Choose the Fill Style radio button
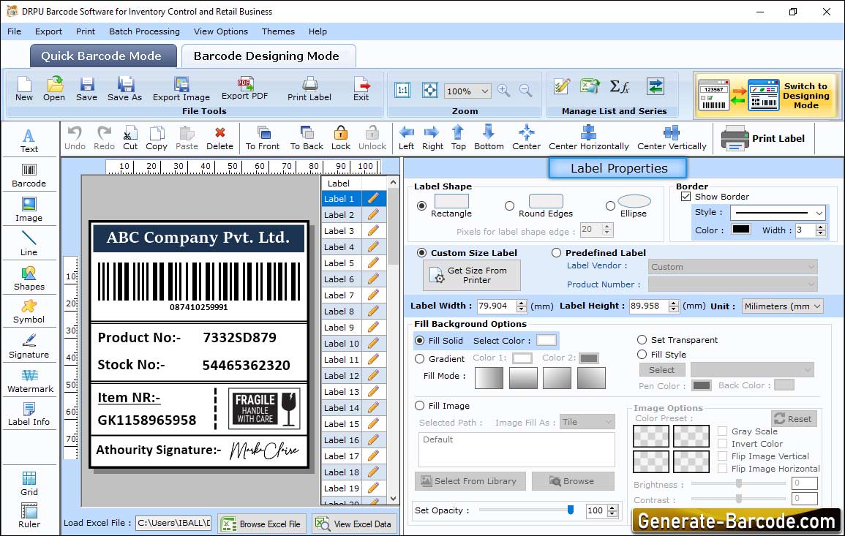This screenshot has width=845, height=536. (x=642, y=355)
